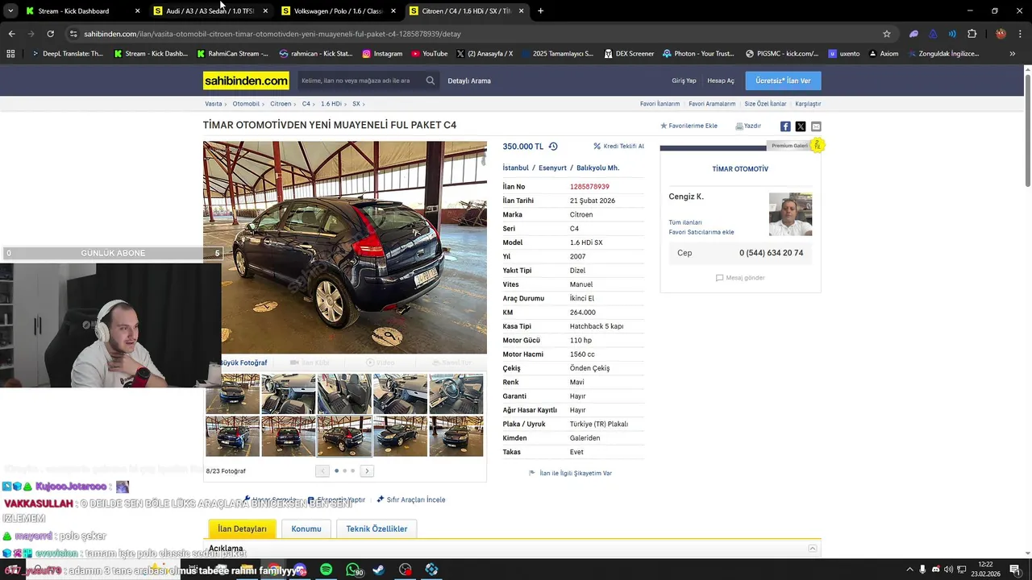
Task: Go to previous thumbnail page arrow
Action: tap(322, 471)
